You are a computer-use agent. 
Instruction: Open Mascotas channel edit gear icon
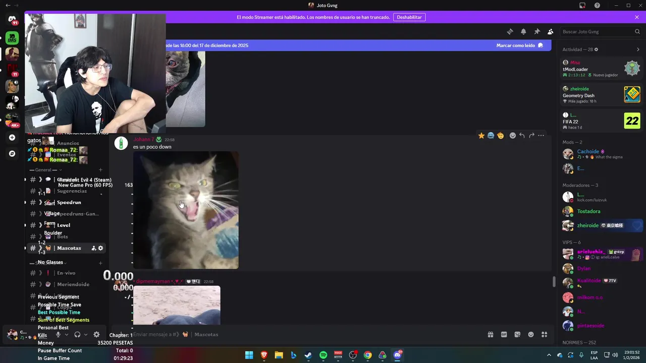(x=100, y=248)
